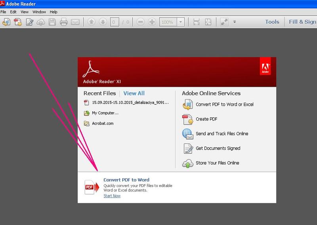
Task: Click the Save file floppy disk icon
Action: tap(52, 22)
